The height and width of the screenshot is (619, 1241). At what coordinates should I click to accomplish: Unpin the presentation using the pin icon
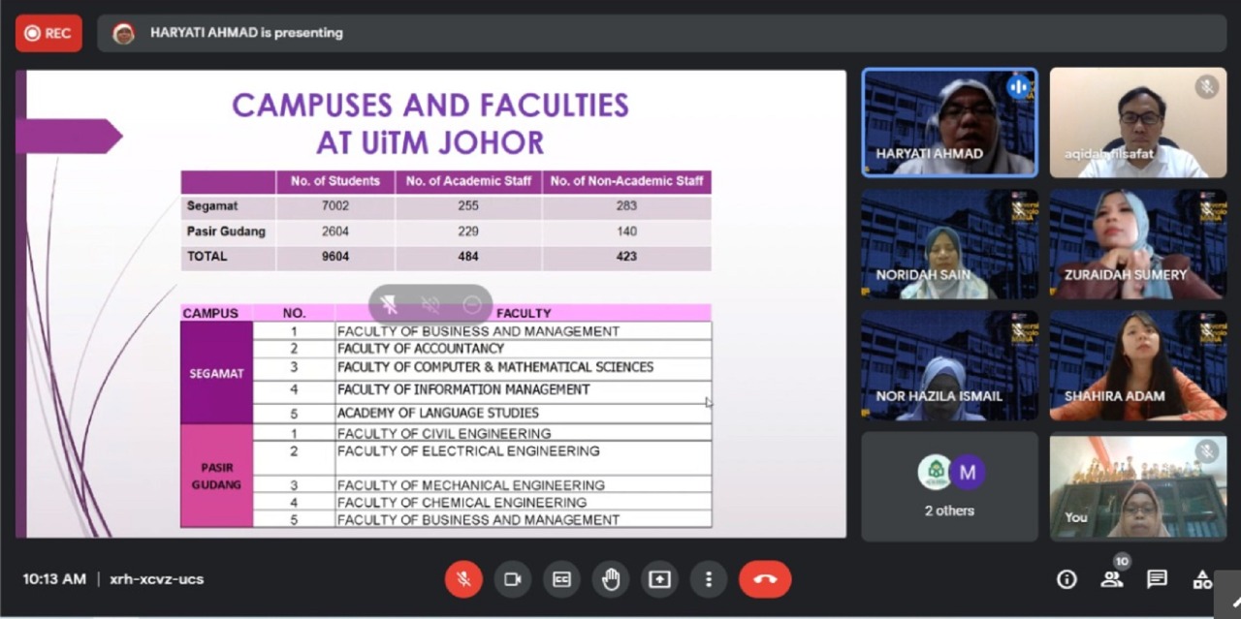(390, 305)
